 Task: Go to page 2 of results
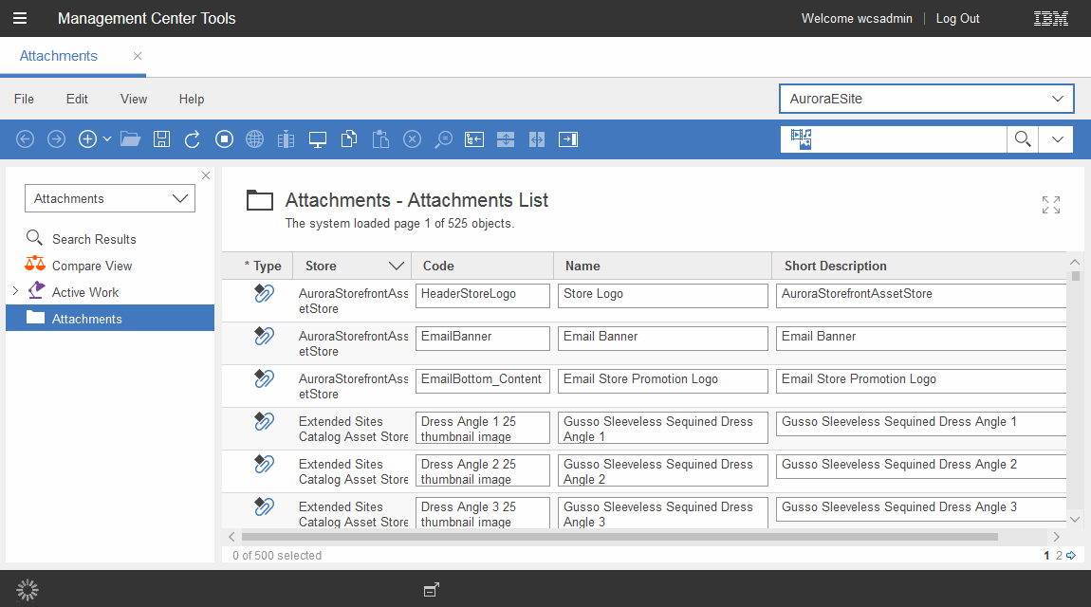point(1059,556)
